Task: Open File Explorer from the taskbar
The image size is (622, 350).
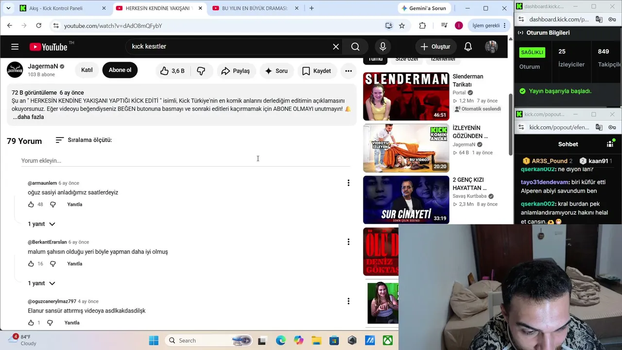Action: pyautogui.click(x=316, y=340)
